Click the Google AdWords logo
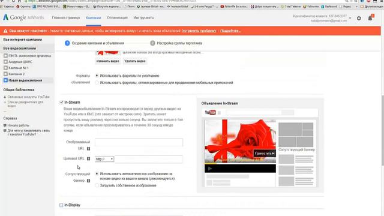This screenshot has width=384, height=216. click(23, 17)
